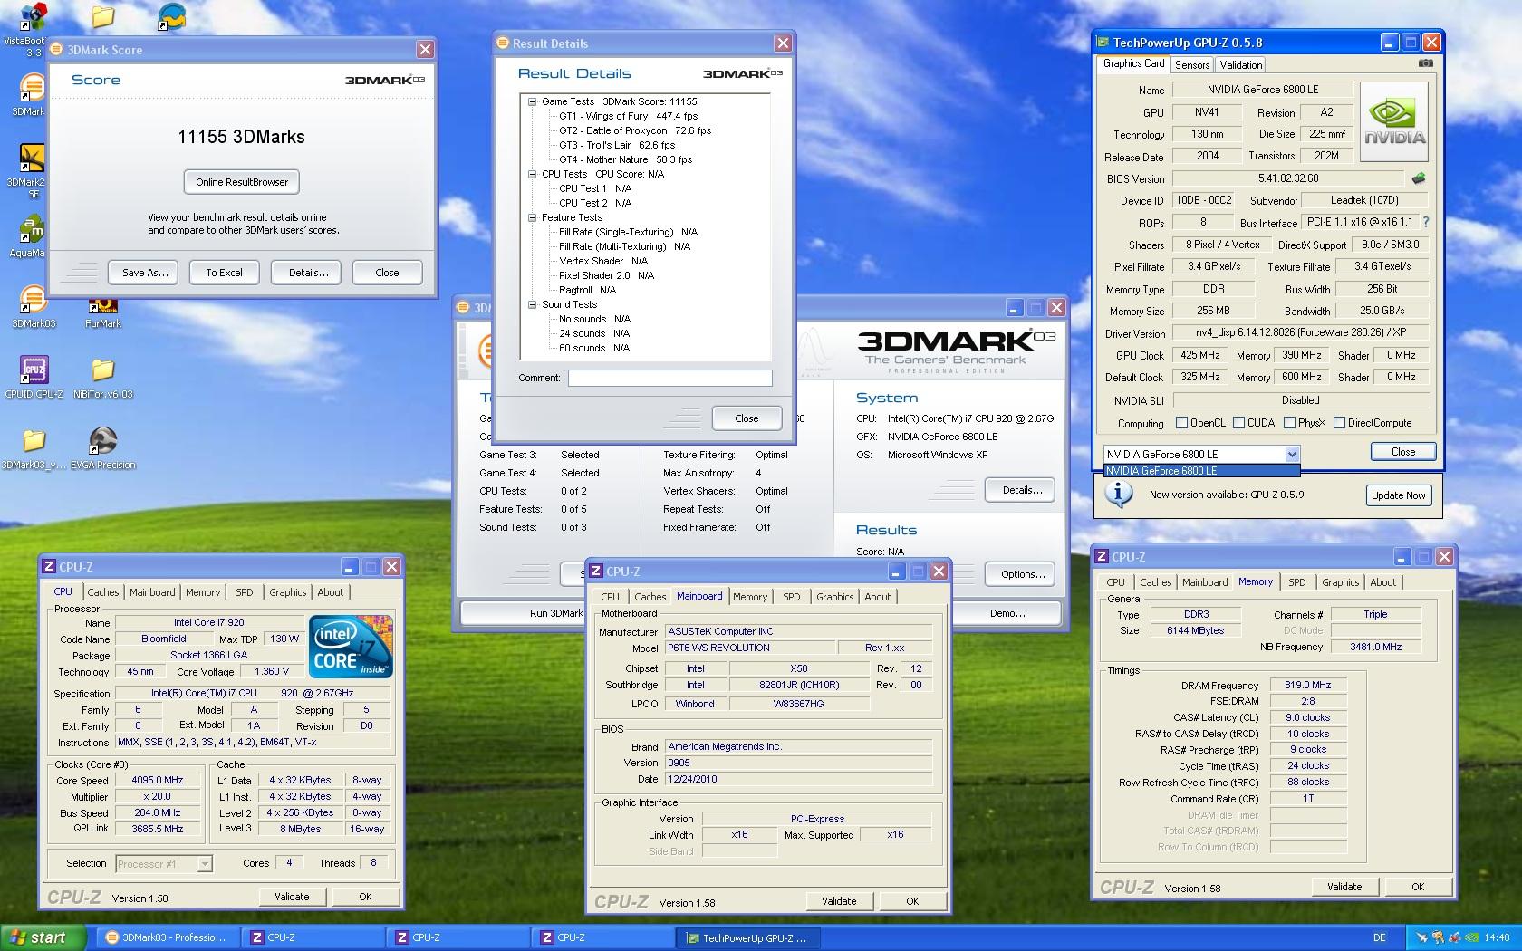Open the 3DMark03_v folder on desktop

(34, 441)
